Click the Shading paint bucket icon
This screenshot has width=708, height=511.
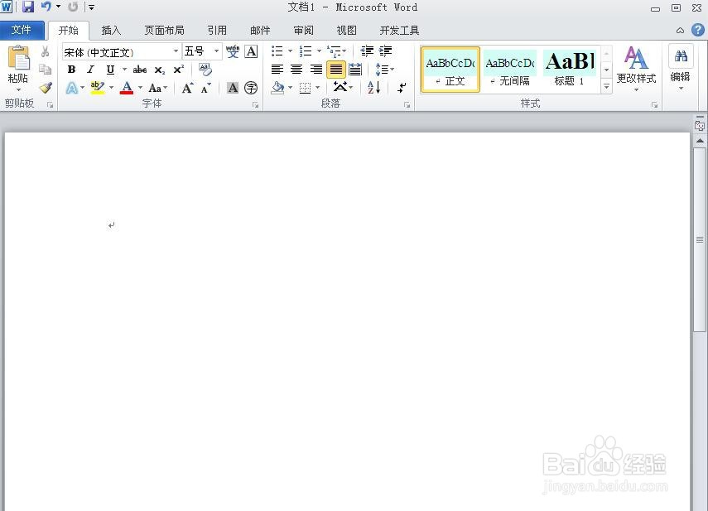(277, 88)
